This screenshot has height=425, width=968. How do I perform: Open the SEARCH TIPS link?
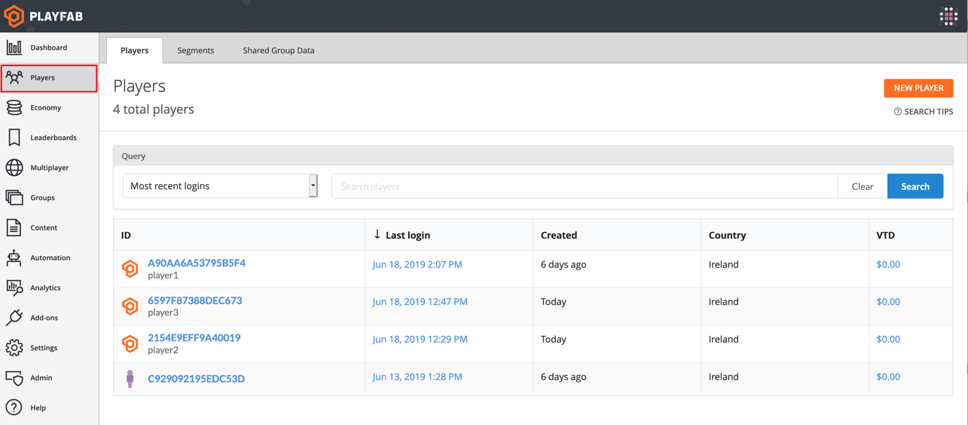pos(923,112)
